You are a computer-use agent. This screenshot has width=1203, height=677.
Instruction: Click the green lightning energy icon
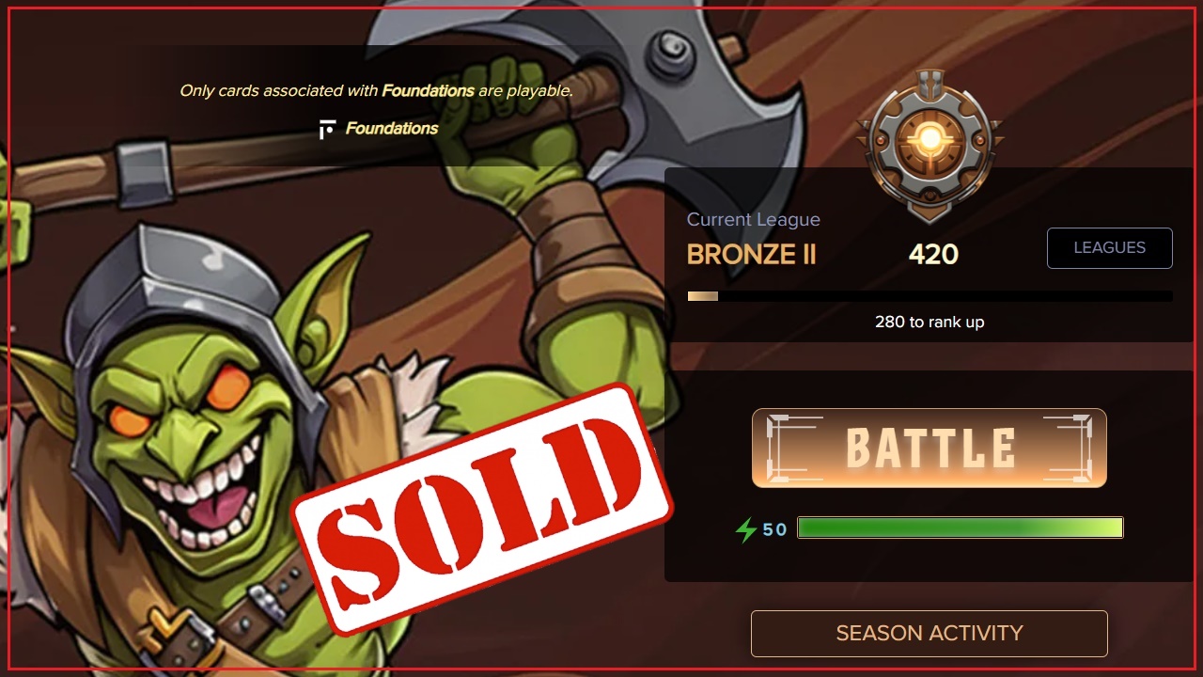pos(746,529)
